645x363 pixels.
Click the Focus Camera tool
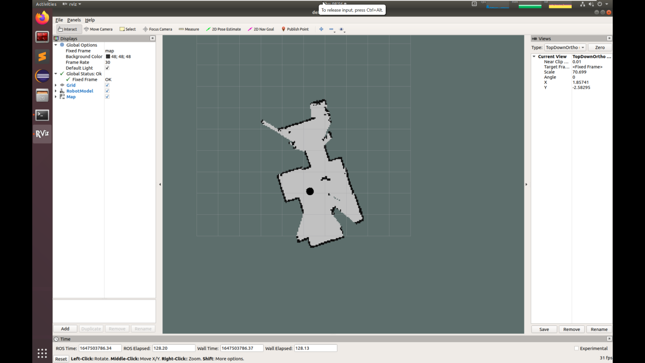pyautogui.click(x=157, y=29)
